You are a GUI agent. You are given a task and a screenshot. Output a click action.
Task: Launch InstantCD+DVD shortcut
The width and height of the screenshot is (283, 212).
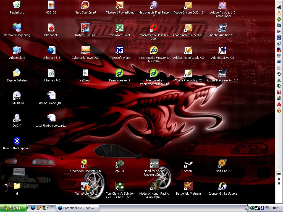coord(85,28)
